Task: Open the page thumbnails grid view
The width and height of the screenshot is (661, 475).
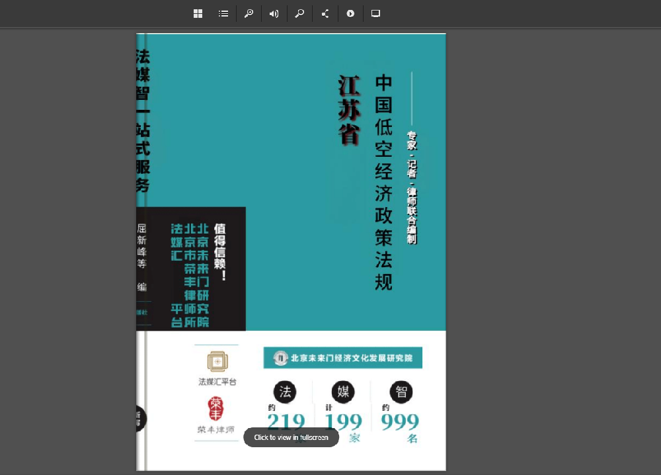Action: coord(198,14)
